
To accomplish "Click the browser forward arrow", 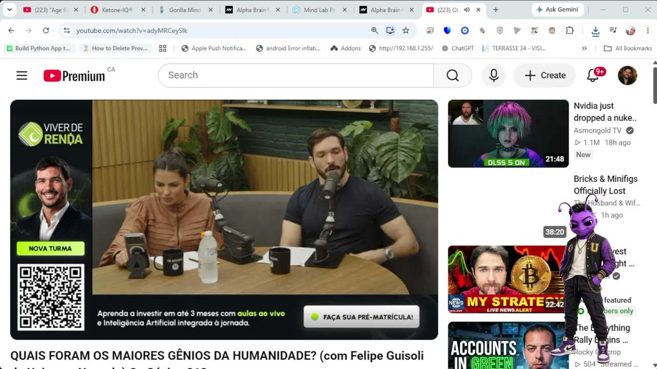I will [x=28, y=31].
